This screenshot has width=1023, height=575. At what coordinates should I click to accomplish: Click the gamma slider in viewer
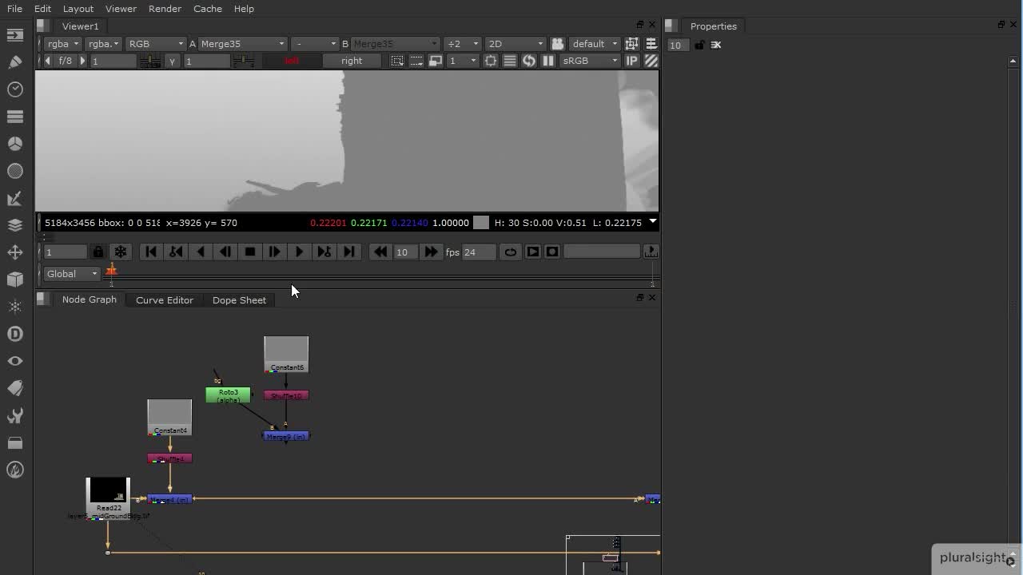coord(244,61)
